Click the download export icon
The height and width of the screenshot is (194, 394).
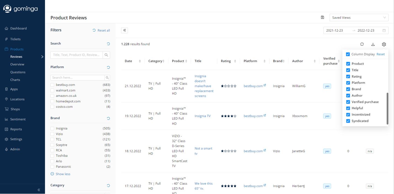373,44
